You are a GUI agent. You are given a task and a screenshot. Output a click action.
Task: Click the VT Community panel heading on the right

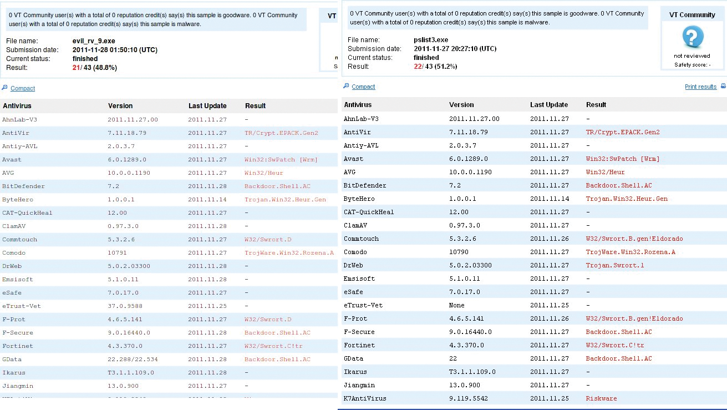692,15
